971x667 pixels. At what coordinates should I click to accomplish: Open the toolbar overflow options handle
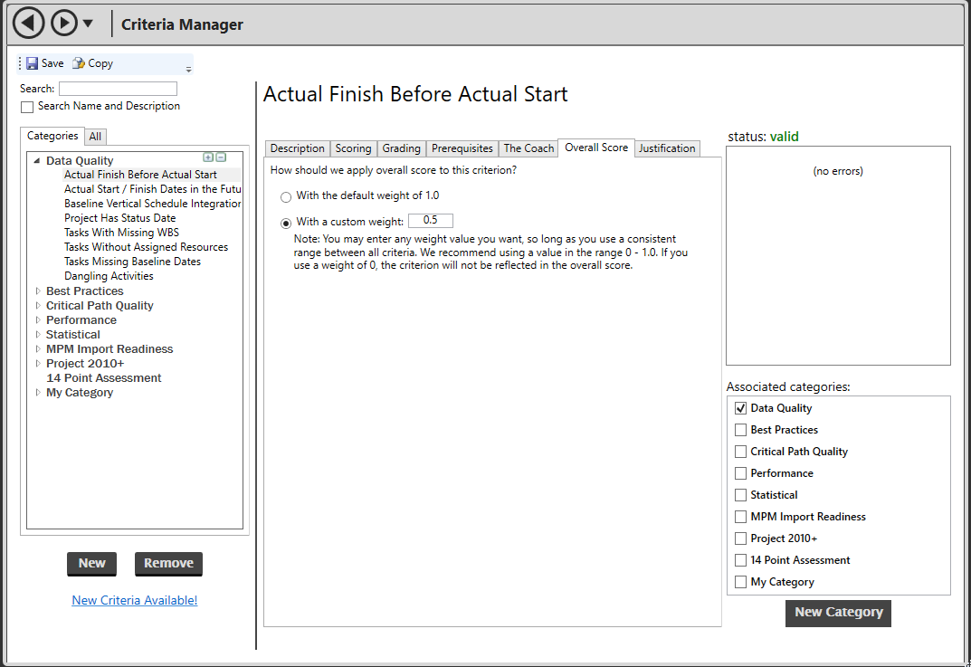coord(188,68)
